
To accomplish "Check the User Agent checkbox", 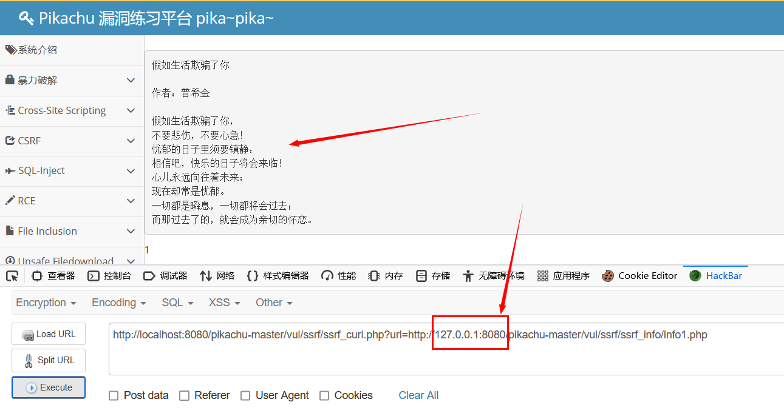I will point(245,395).
